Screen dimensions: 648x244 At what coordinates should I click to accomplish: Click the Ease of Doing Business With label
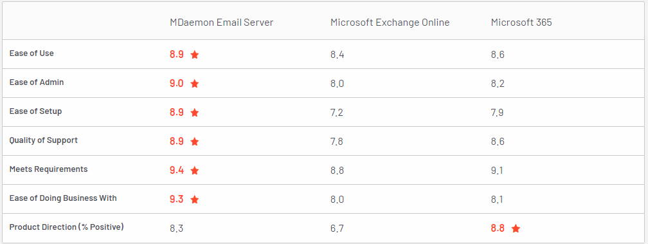coord(63,198)
